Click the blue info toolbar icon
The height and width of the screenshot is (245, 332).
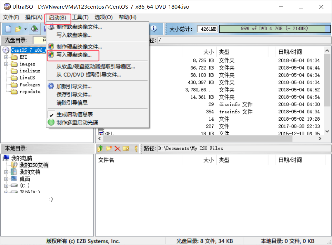154,29
